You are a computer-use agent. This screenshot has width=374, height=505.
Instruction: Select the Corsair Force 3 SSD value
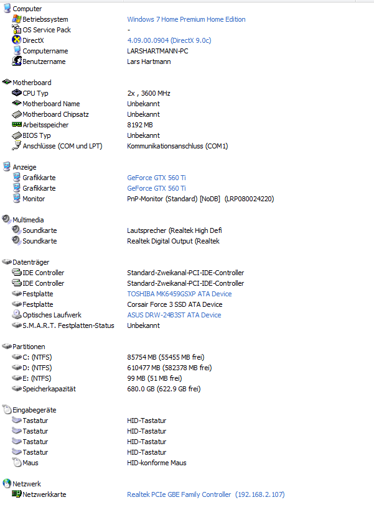point(175,304)
